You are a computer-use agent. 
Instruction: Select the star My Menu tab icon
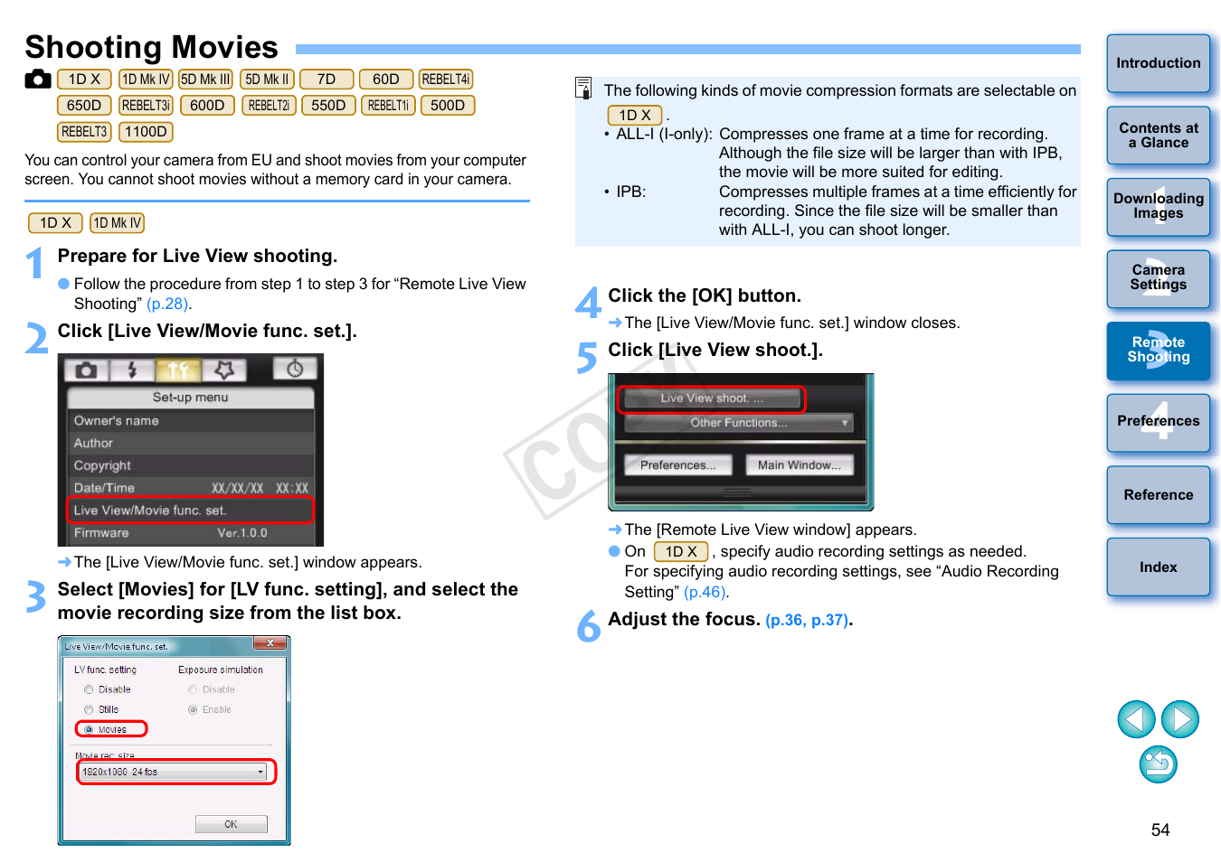click(224, 370)
